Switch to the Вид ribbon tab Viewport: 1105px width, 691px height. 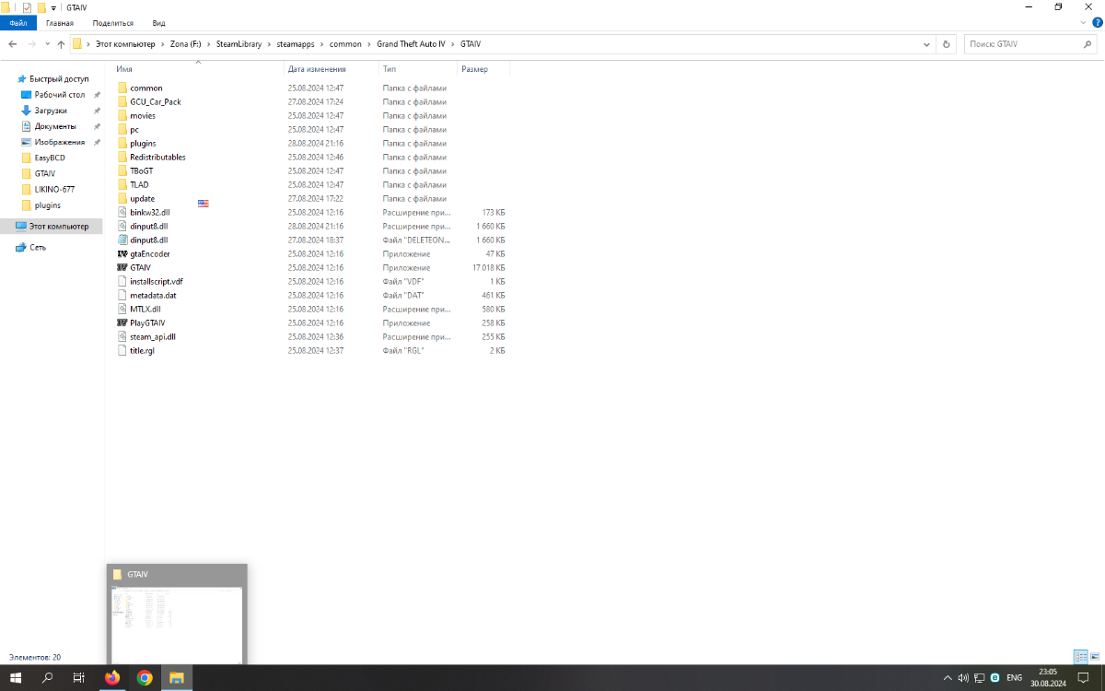click(158, 22)
